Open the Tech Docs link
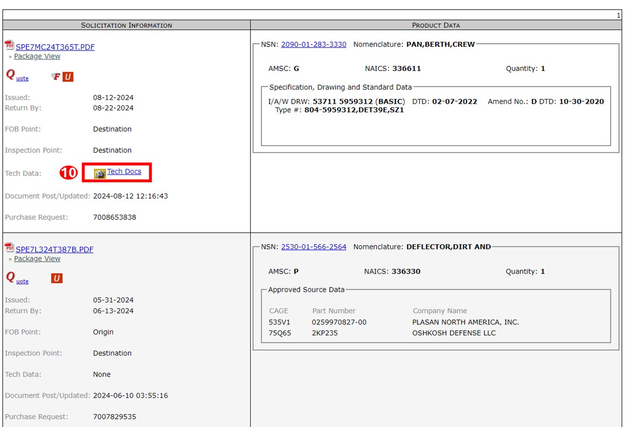Screen dimensions: 629x427 coord(124,172)
